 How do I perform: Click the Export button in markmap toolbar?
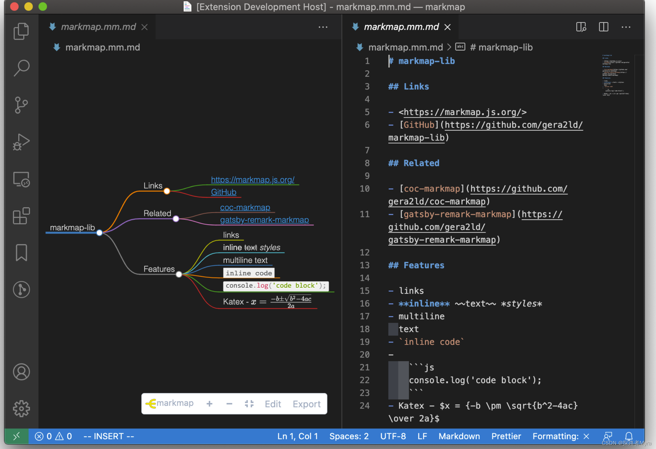pyautogui.click(x=306, y=404)
